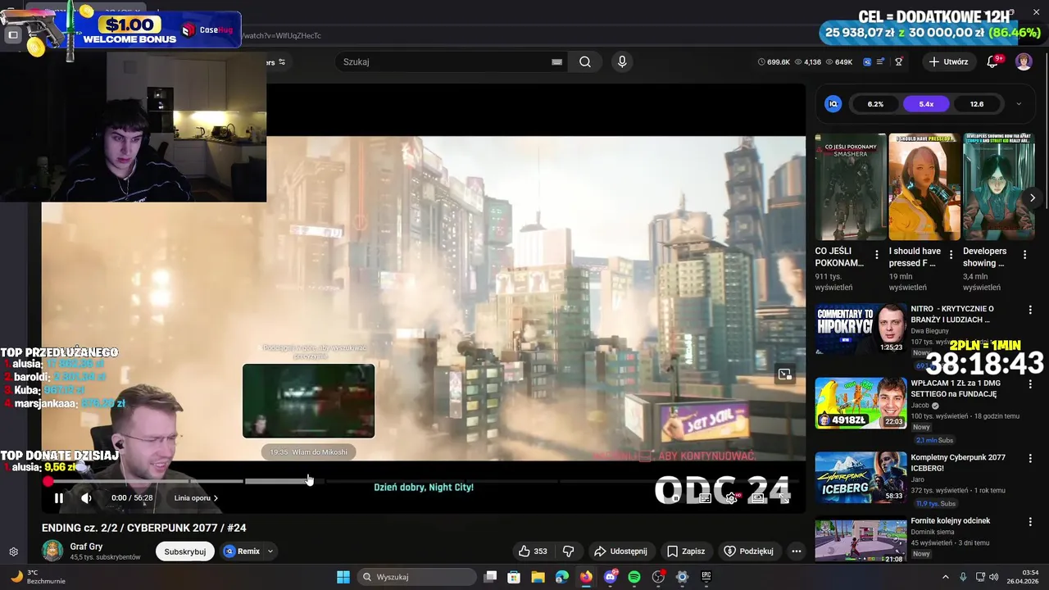Image resolution: width=1049 pixels, height=590 pixels.
Task: Open options for the NITRO KRYTYCZNIE video
Action: tap(1031, 310)
